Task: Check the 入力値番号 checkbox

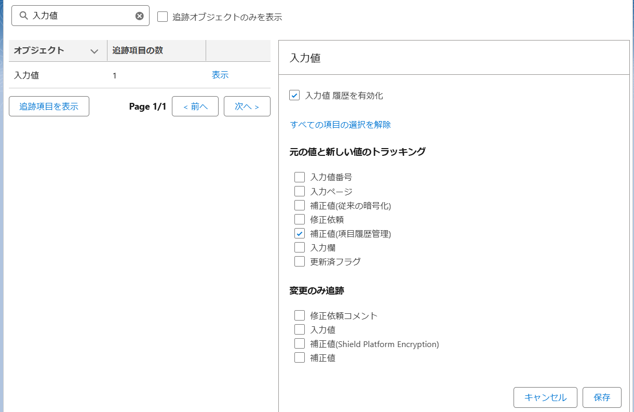Action: (x=300, y=177)
